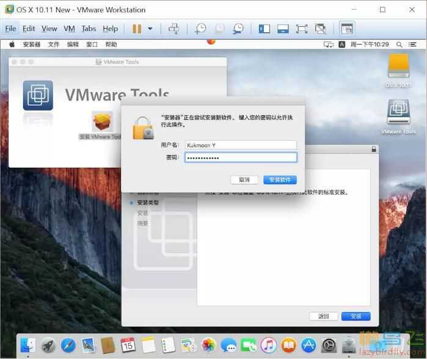The image size is (427, 359).
Task: Toggle the console view icon
Action: point(347,29)
